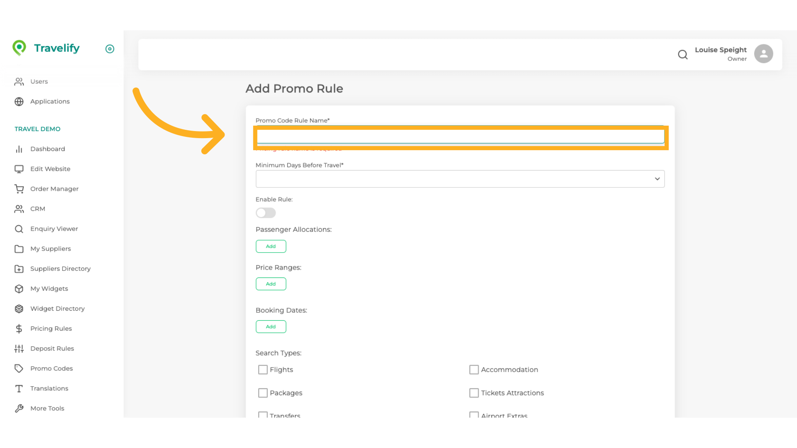Click Add under Booking Dates
The width and height of the screenshot is (797, 448).
[x=271, y=327]
